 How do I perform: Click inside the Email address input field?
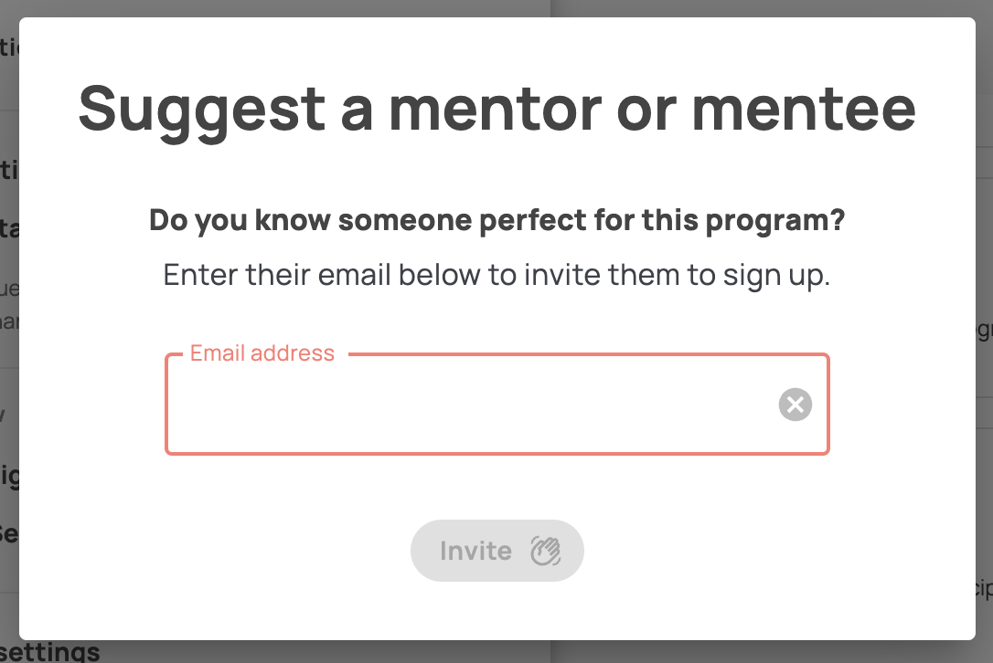point(497,405)
